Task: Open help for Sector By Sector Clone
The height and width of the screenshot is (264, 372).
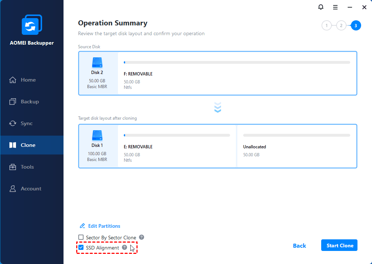Action: tap(142, 237)
